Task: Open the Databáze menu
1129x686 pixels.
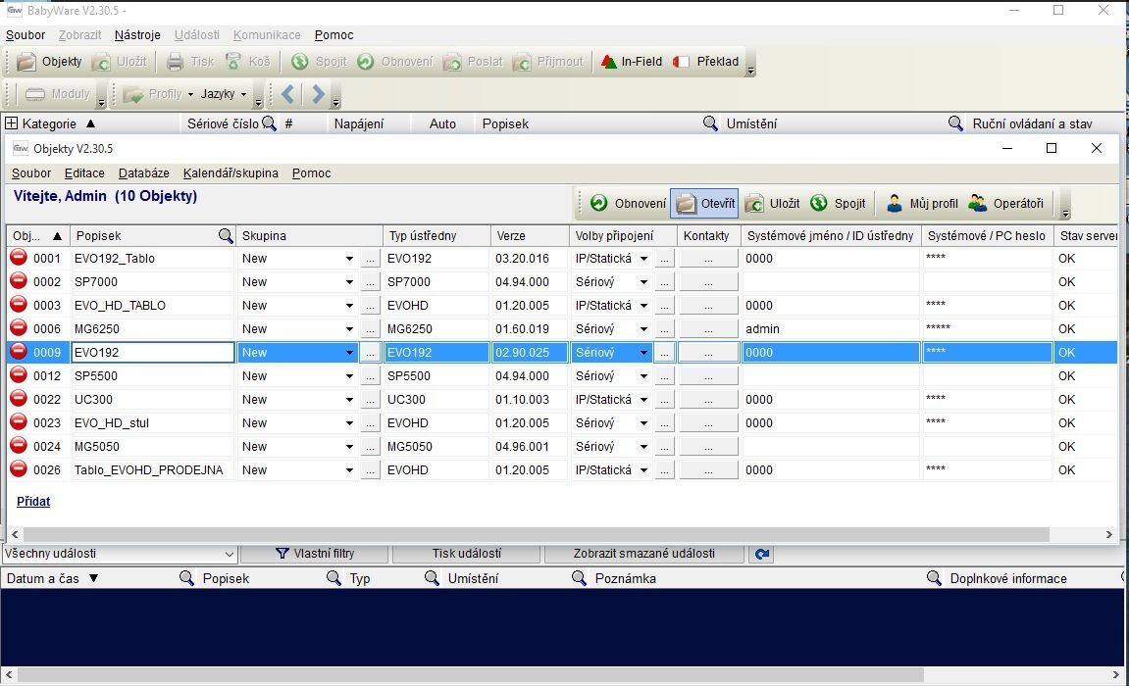Action: coord(143,173)
